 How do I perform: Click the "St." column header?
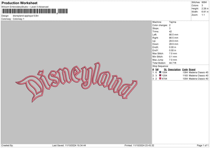pyautogui.click(x=166, y=69)
